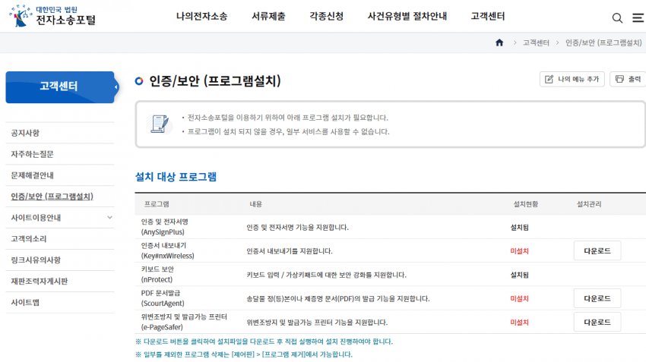Go to 공지사항 in sidebar
Image resolution: width=646 pixels, height=362 pixels.
pyautogui.click(x=25, y=133)
